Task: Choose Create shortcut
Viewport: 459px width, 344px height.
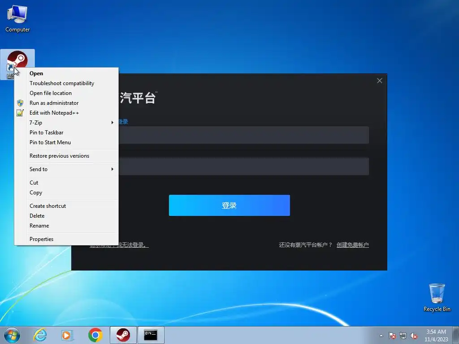Action: pyautogui.click(x=67, y=206)
